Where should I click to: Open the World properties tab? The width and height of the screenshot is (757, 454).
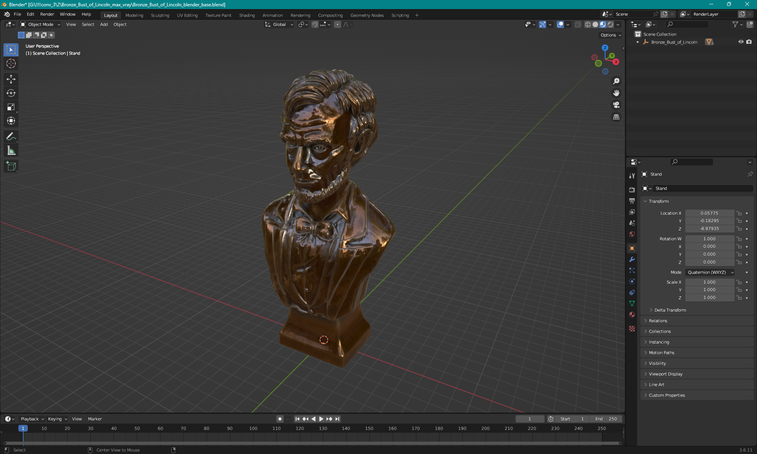tap(632, 234)
